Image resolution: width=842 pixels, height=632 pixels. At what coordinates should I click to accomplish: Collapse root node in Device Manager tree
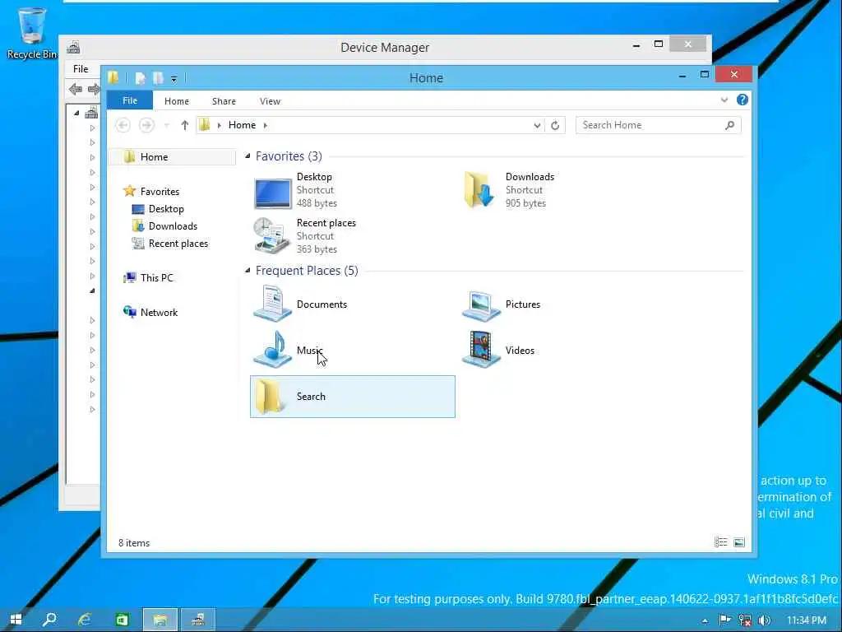coord(76,113)
